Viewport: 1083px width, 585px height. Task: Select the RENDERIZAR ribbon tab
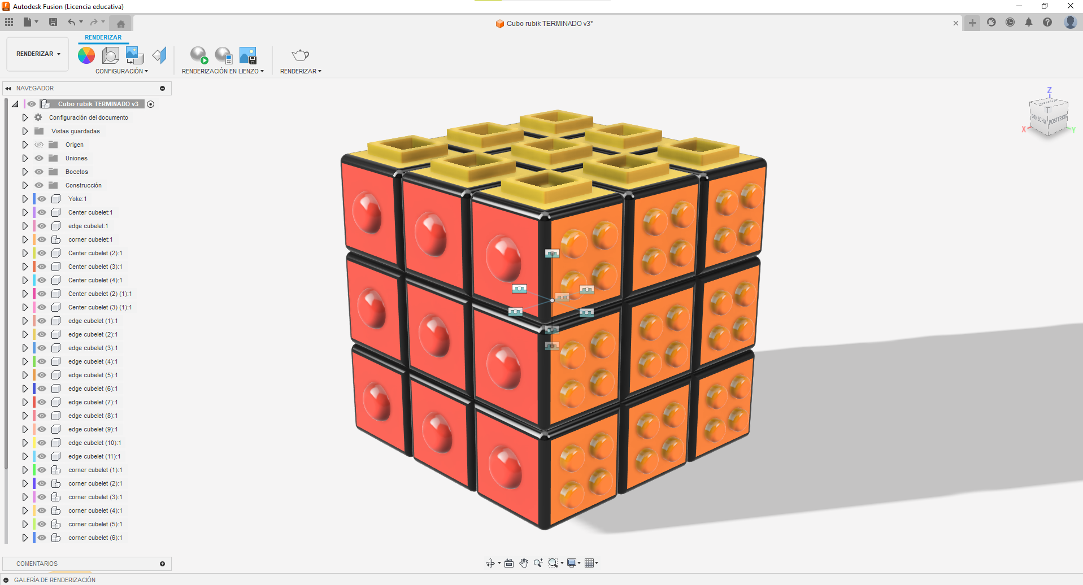point(103,37)
